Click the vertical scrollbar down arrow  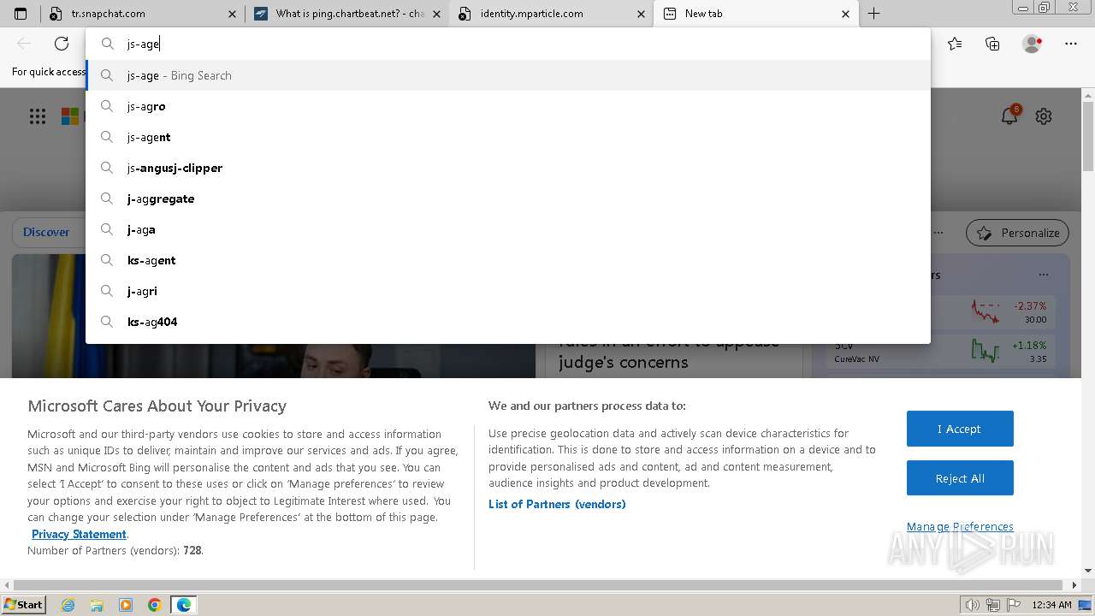point(1088,571)
